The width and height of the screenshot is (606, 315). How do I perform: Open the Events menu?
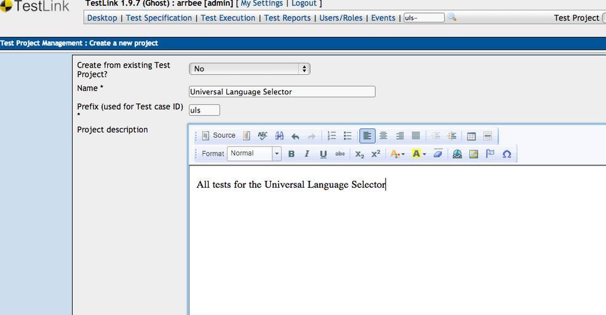383,18
